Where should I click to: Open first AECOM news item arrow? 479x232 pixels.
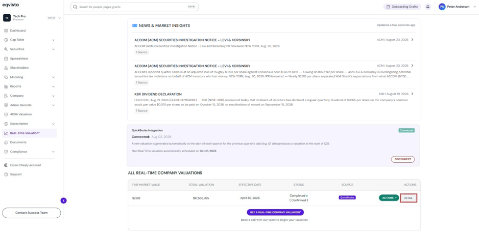click(x=412, y=40)
